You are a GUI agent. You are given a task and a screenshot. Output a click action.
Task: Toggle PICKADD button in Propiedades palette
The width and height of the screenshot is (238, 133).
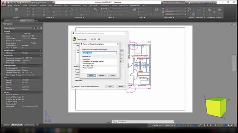[x=35, y=28]
